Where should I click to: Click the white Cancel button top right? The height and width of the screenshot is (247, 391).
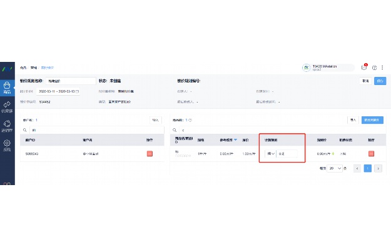point(365,81)
